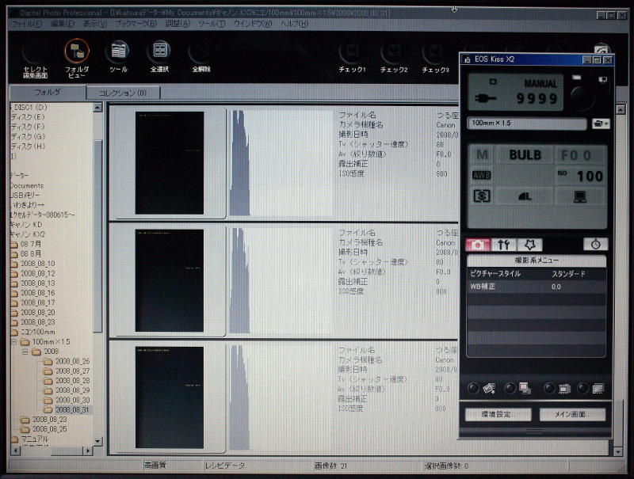Select the 2008_08_16 folder
634x479 pixels.
(37, 293)
